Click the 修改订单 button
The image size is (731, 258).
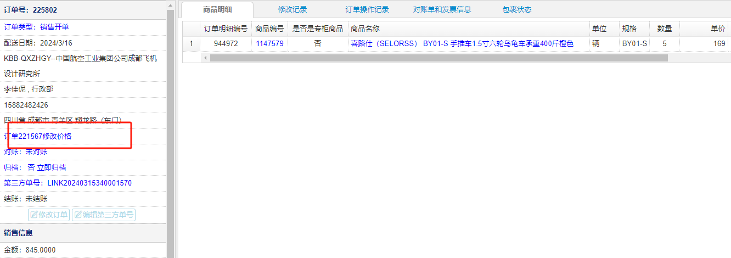tap(49, 215)
